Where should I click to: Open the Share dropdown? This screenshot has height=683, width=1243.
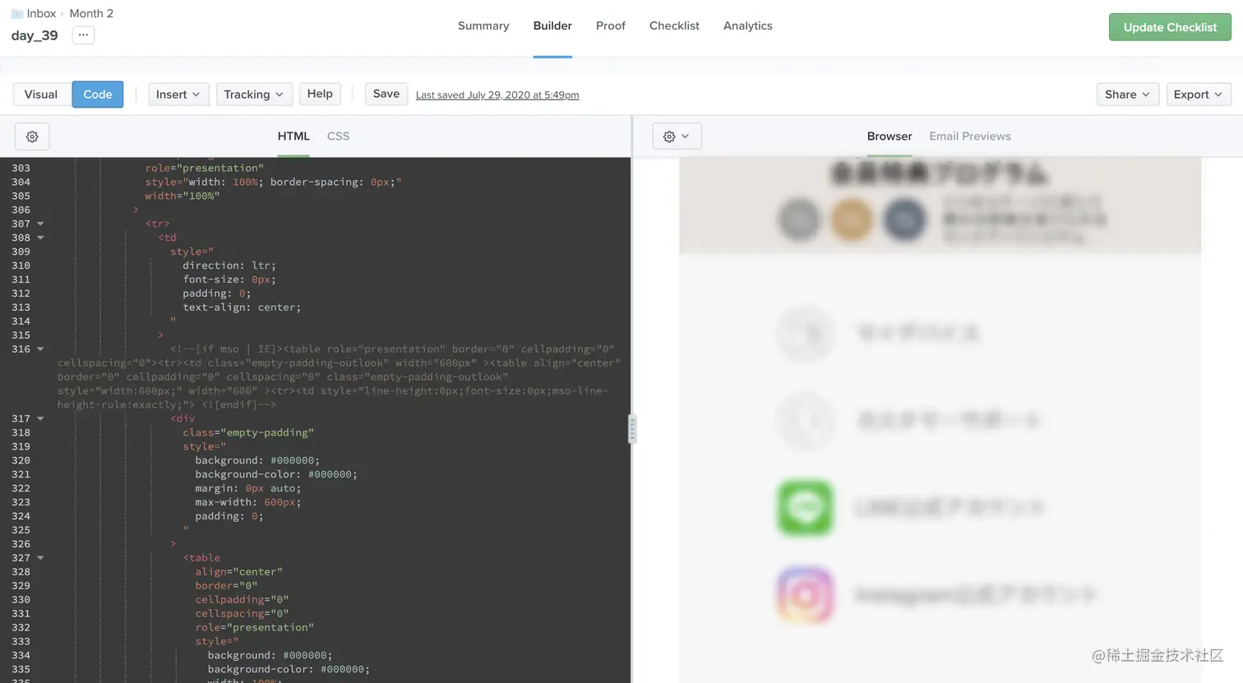pos(1125,94)
